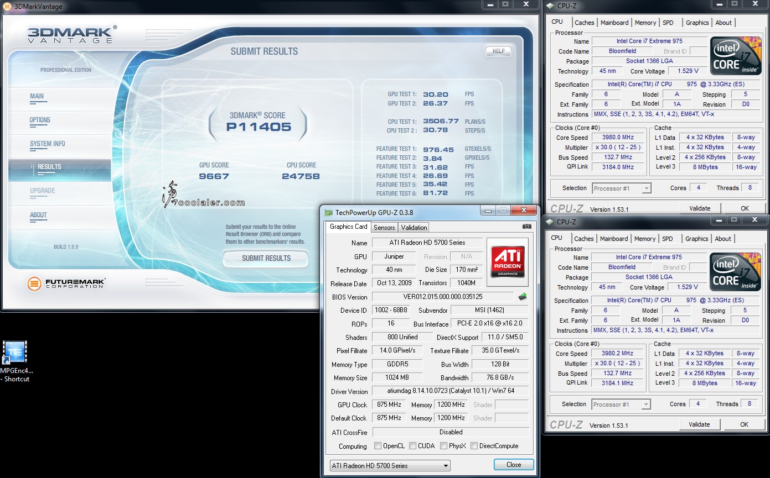Enable the OpenCL checkbox
The height and width of the screenshot is (478, 770).
(x=378, y=446)
